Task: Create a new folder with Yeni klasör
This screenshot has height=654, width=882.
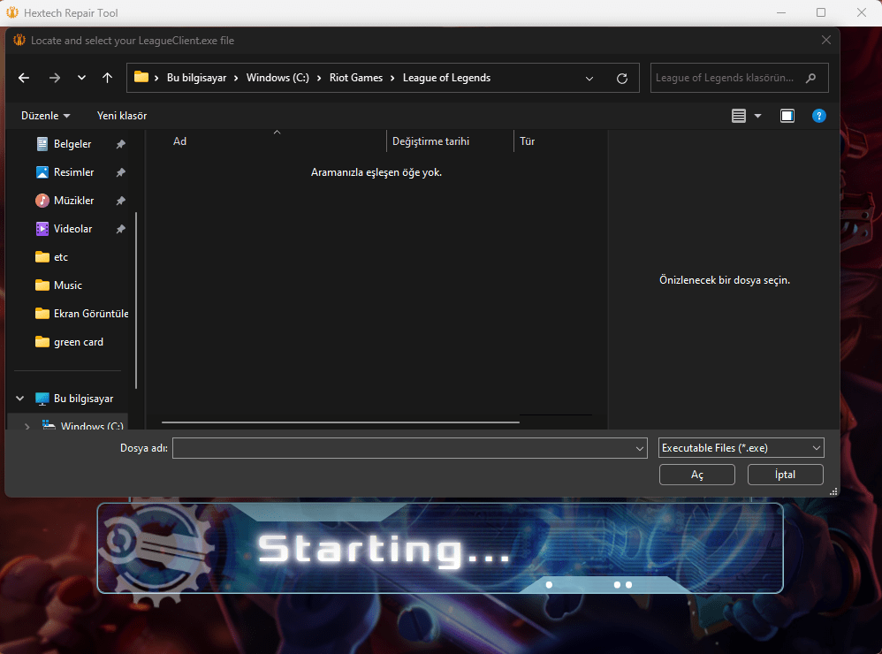Action: (122, 116)
